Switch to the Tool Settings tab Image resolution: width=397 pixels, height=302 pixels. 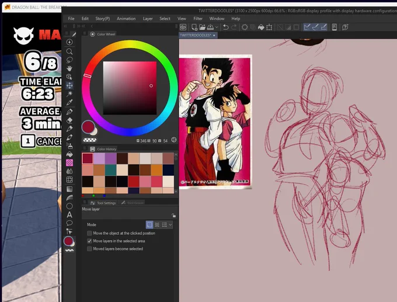coord(103,203)
